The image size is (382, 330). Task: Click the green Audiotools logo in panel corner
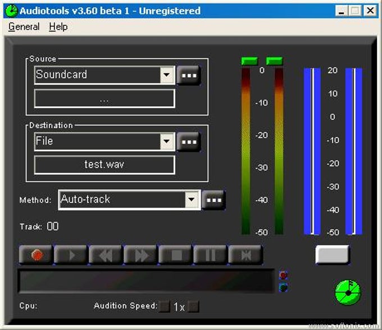pyautogui.click(x=348, y=292)
